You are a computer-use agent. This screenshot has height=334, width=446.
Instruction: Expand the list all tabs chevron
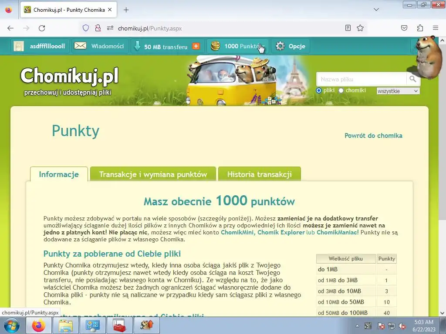pos(376,10)
